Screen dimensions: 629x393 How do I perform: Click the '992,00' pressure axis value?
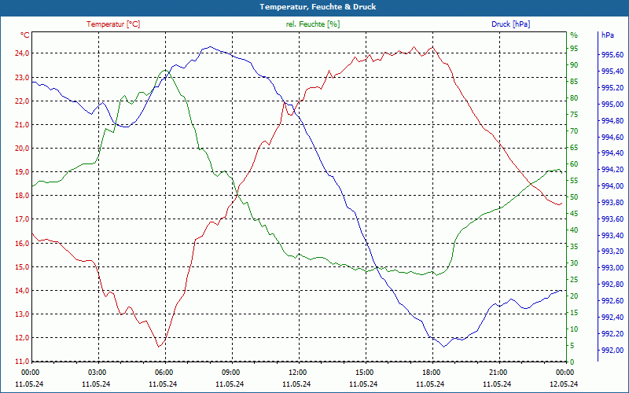(612, 350)
